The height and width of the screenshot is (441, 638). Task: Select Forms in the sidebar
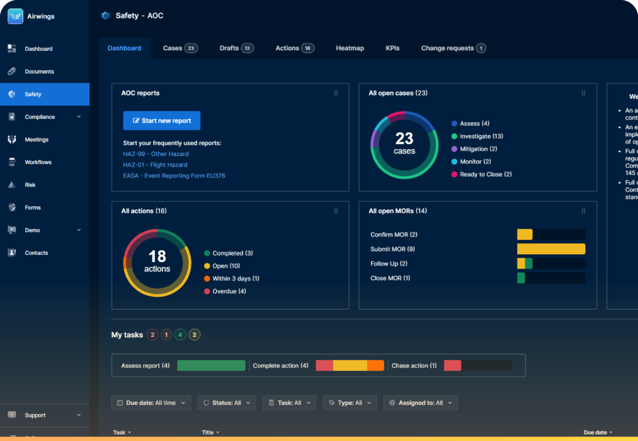click(x=33, y=207)
